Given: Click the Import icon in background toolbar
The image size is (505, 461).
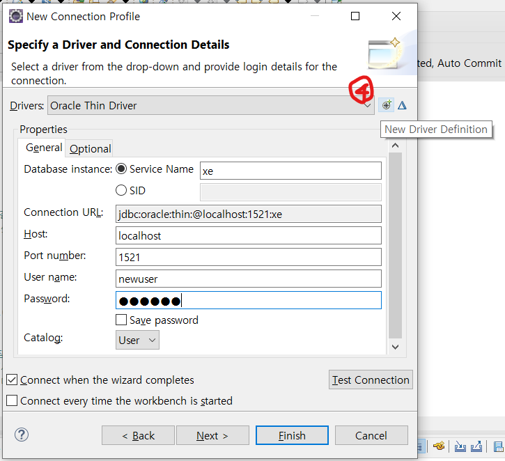Looking at the screenshot, I should (x=460, y=446).
